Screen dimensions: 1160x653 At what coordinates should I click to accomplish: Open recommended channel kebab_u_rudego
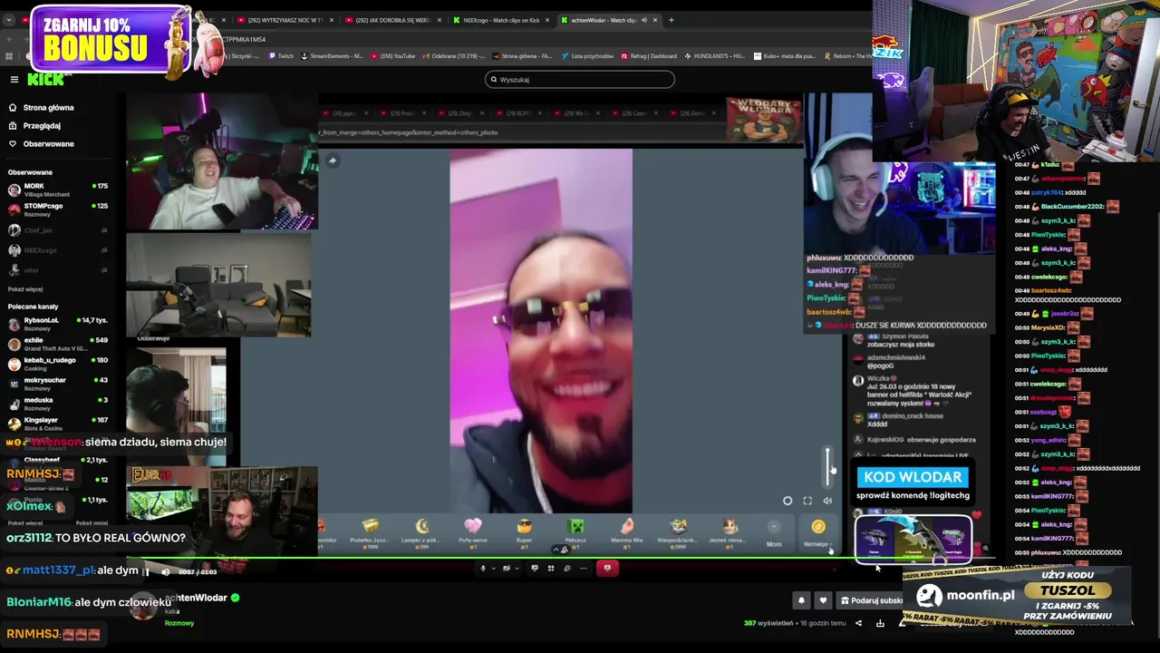(57, 364)
